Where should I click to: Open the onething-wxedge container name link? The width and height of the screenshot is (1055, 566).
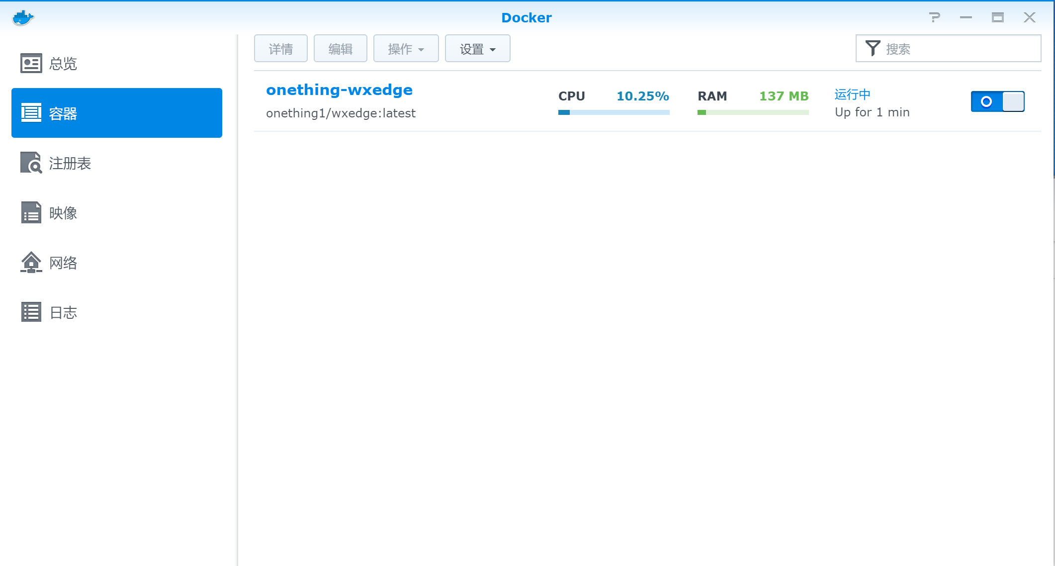339,90
